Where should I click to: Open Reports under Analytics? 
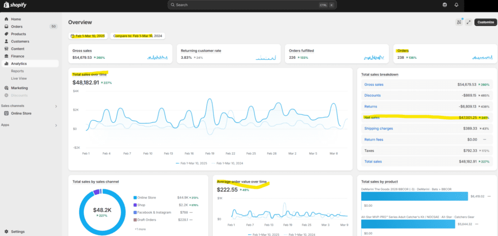click(18, 71)
